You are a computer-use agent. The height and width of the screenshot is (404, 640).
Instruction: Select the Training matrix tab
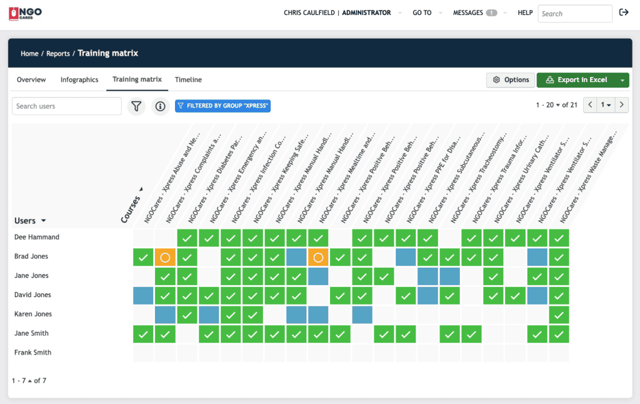(x=137, y=79)
